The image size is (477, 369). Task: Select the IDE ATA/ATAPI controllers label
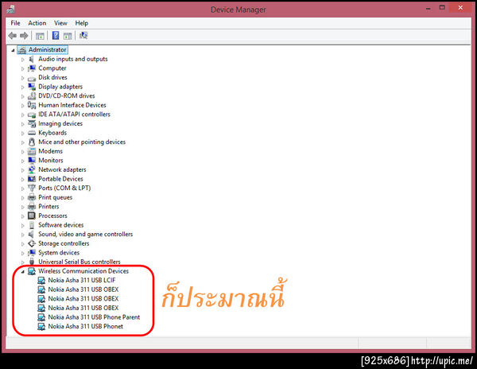pos(74,115)
